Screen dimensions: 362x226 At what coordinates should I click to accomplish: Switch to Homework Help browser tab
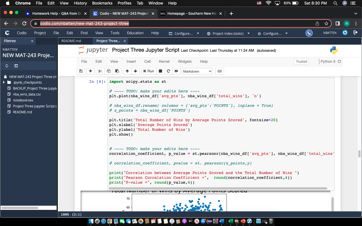point(56,13)
